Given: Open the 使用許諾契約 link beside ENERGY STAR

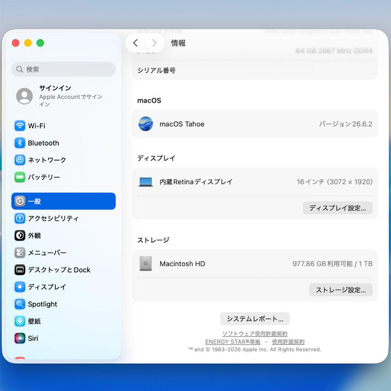Looking at the screenshot, I should click(x=288, y=342).
